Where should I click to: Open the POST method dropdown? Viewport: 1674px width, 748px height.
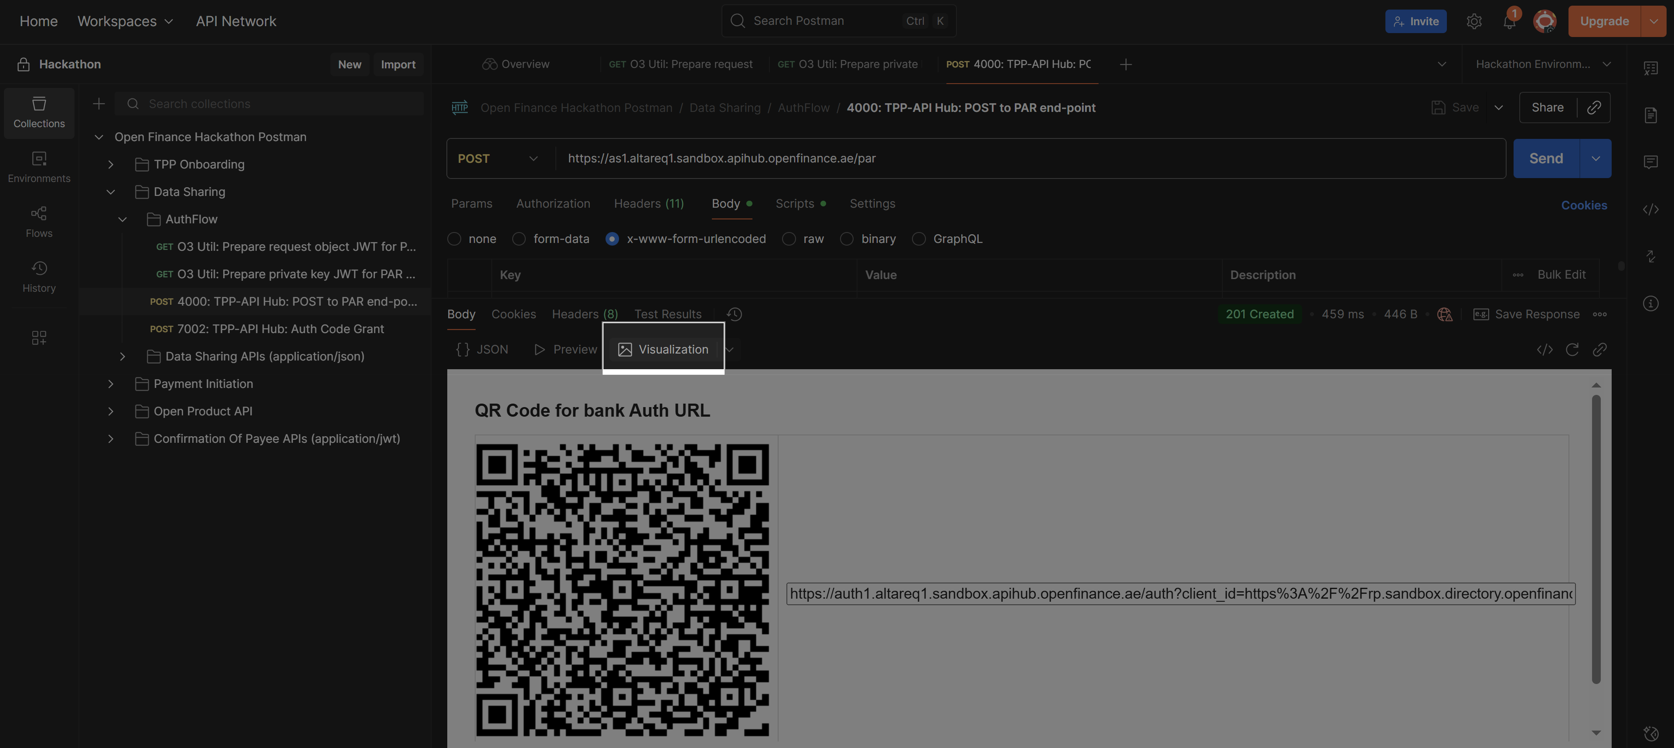coord(498,158)
